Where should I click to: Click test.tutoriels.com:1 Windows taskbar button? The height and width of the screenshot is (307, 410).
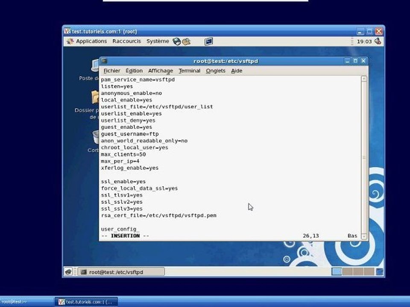click(x=87, y=302)
